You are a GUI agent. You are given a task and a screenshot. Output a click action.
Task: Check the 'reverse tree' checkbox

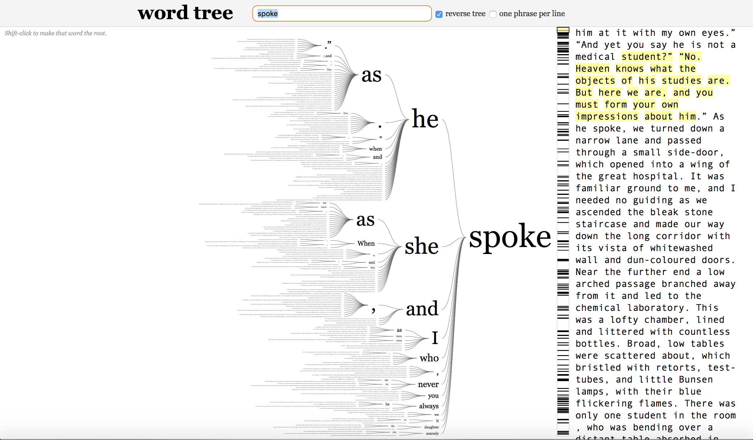439,14
